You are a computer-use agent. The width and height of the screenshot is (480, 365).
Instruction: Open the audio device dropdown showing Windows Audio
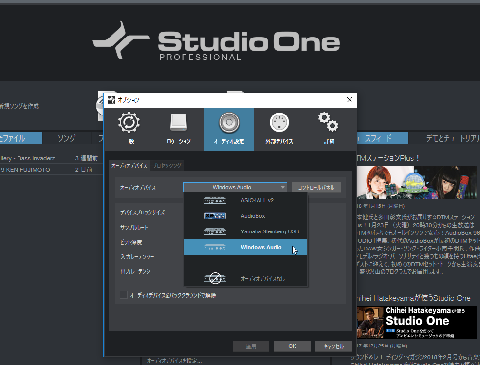235,187
